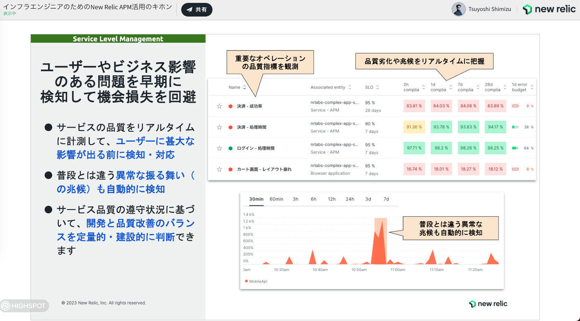This screenshot has width=580, height=321.
Task: Sort by 28d compliance column arrows
Action: pos(505,87)
